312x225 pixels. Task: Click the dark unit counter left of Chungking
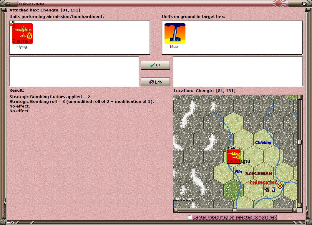pos(267,190)
